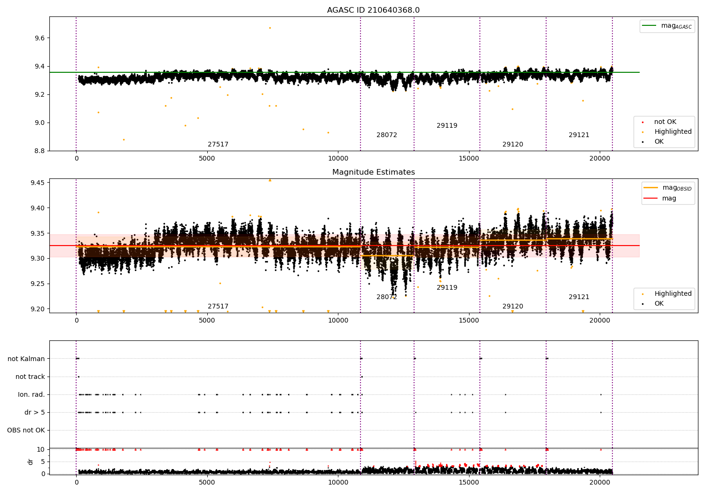Click the 9.6 tick on the top plot

[x=39, y=38]
